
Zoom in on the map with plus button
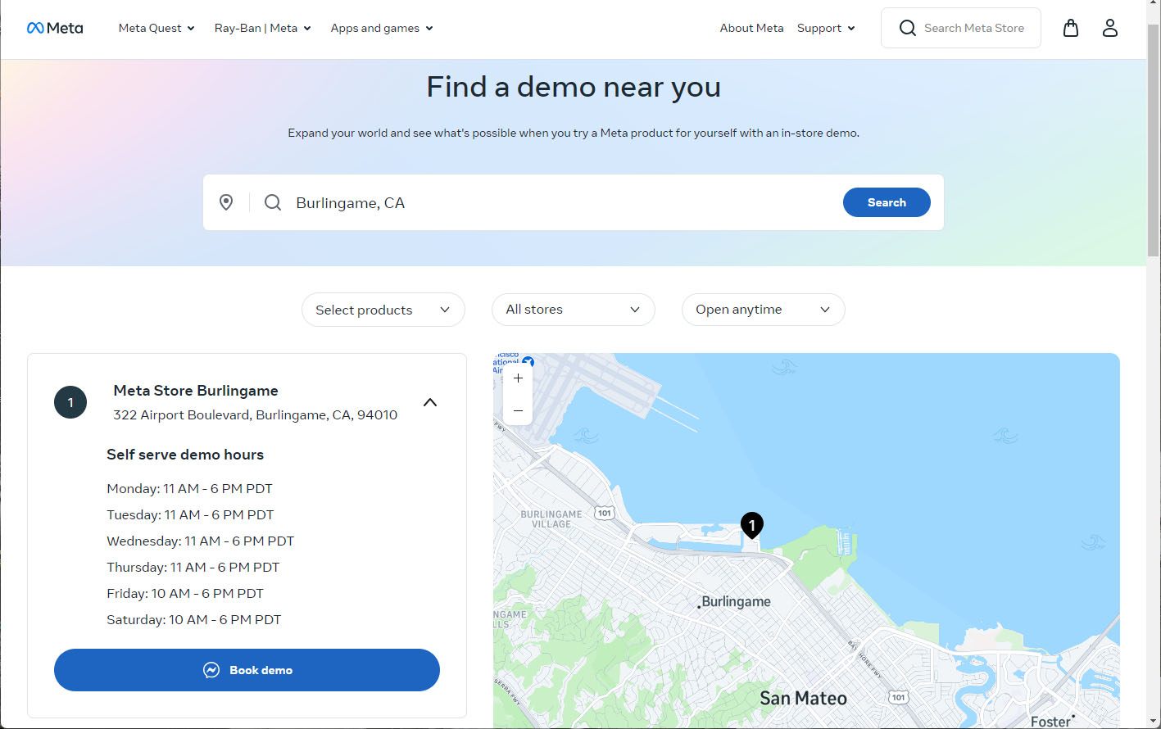[x=518, y=378]
